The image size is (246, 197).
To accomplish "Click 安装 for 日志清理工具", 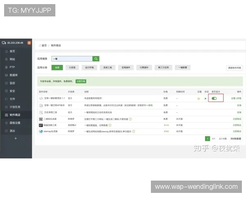I will click(x=239, y=112).
